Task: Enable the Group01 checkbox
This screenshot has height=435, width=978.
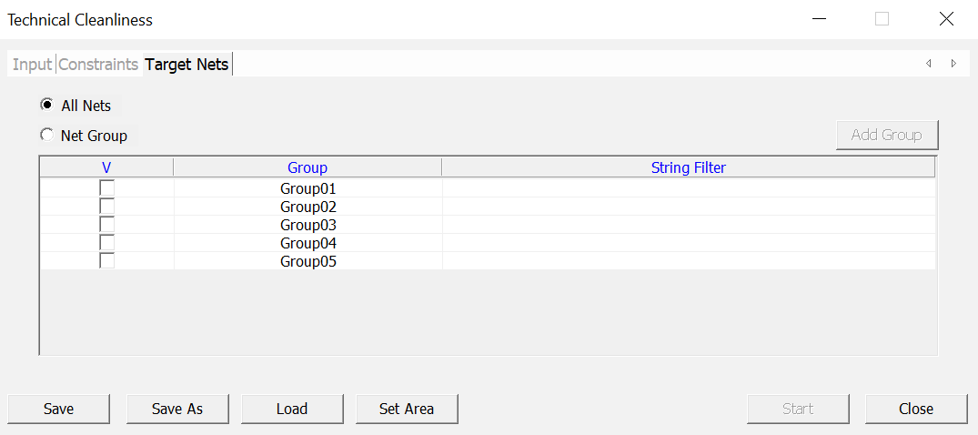Action: [x=107, y=187]
